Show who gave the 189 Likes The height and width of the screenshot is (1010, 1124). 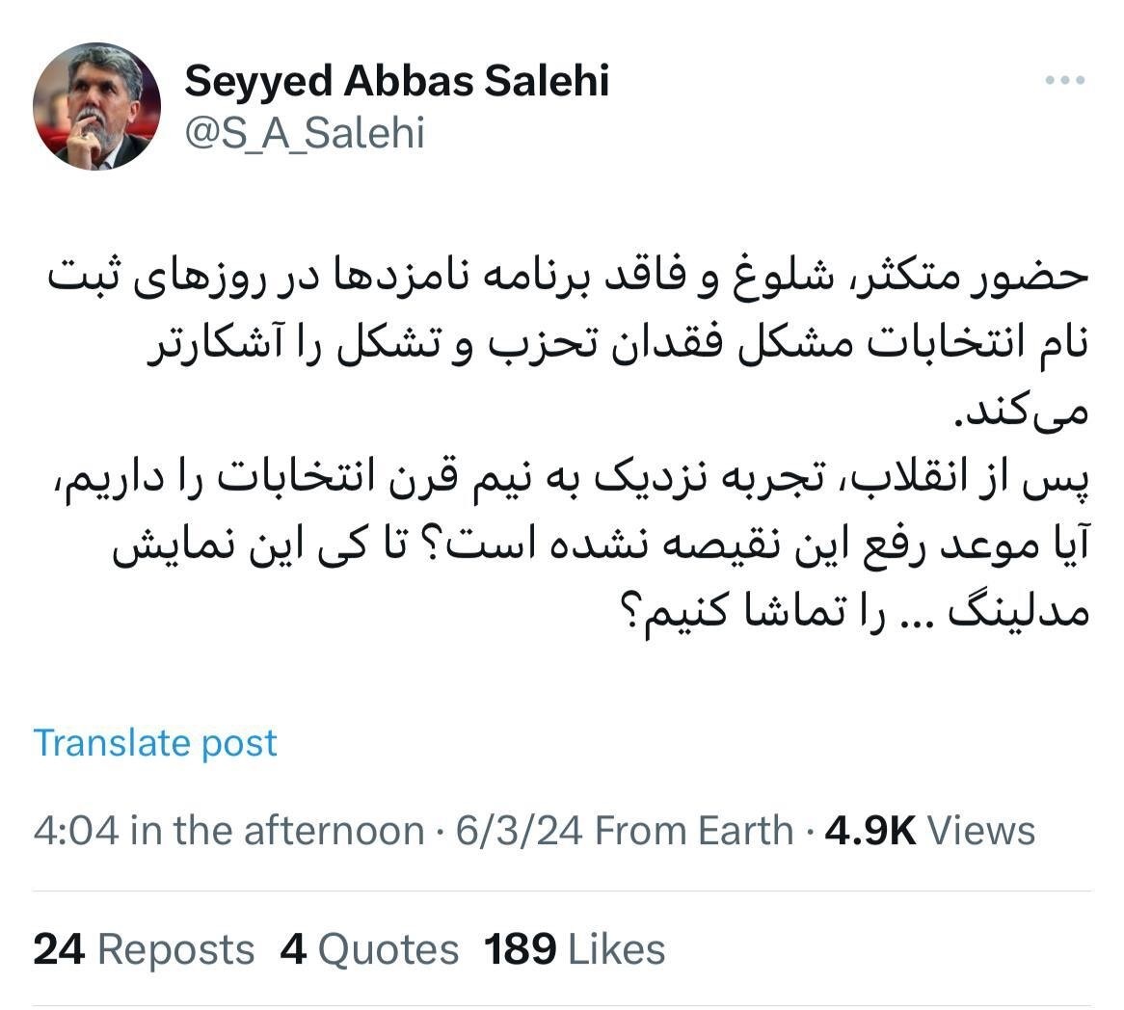tap(570, 948)
